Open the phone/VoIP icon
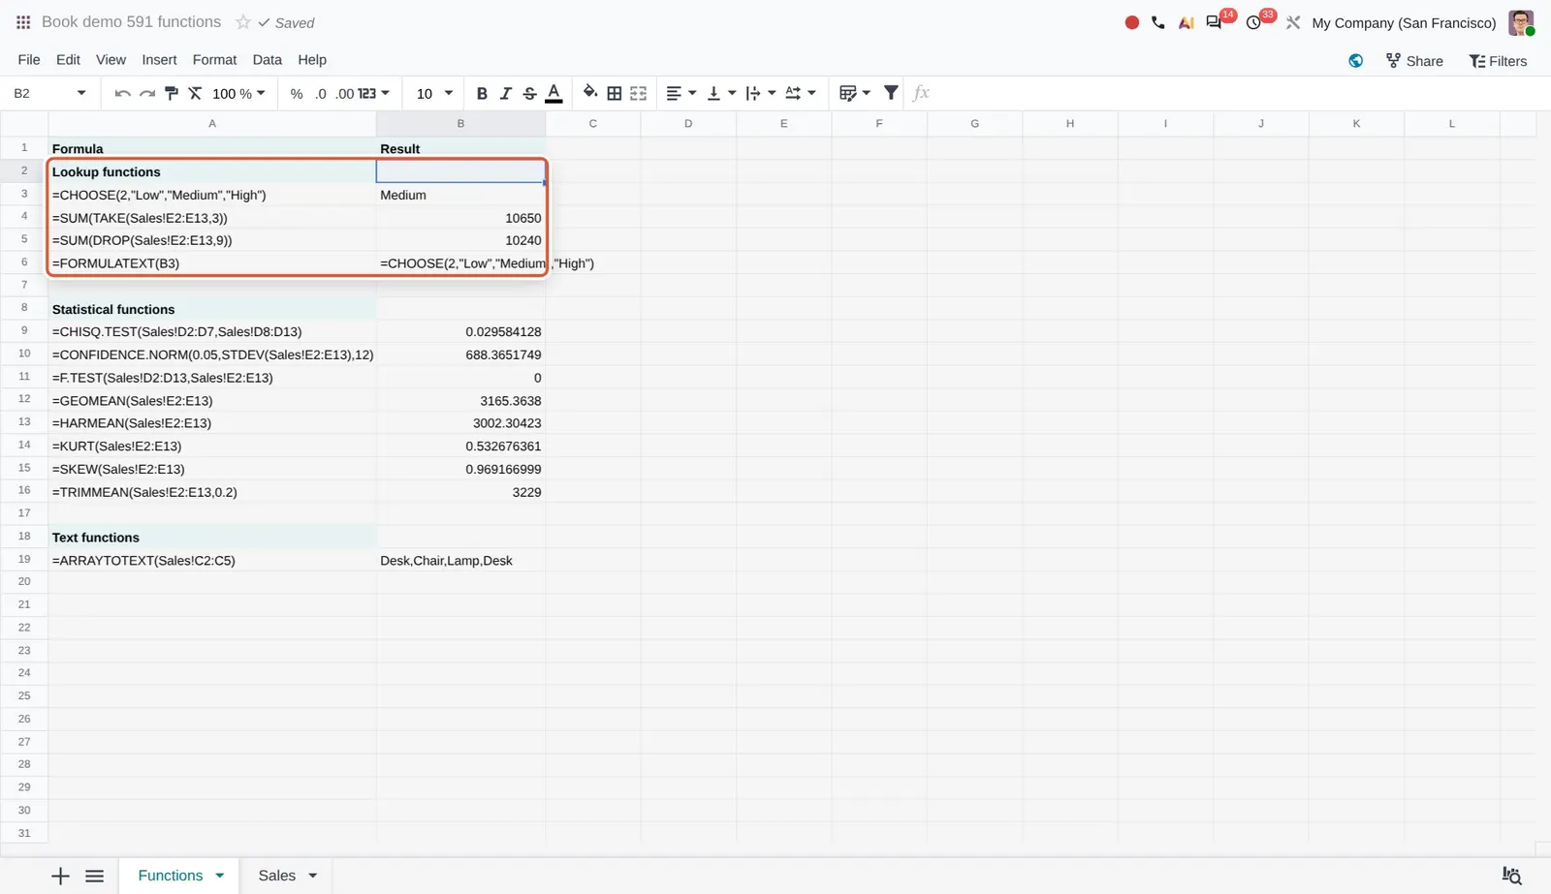 [1158, 22]
